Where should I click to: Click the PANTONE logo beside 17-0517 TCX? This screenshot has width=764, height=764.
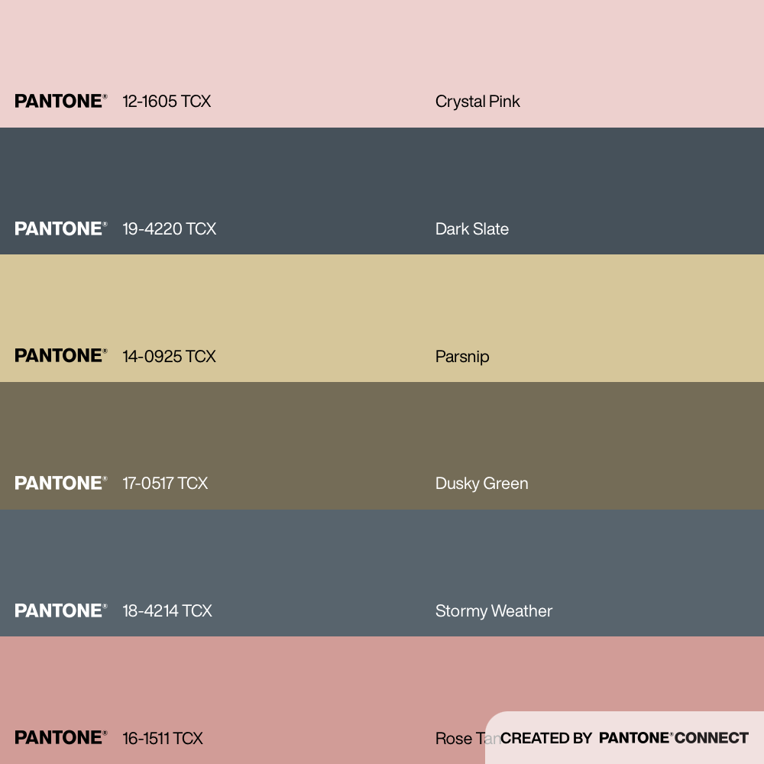(60, 483)
